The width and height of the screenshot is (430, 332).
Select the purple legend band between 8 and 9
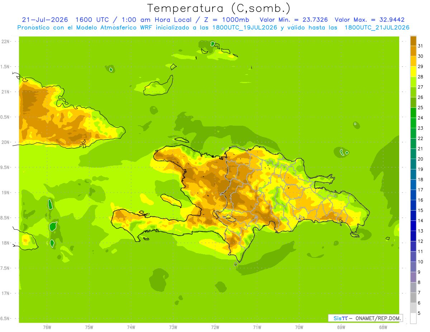pyautogui.click(x=413, y=277)
